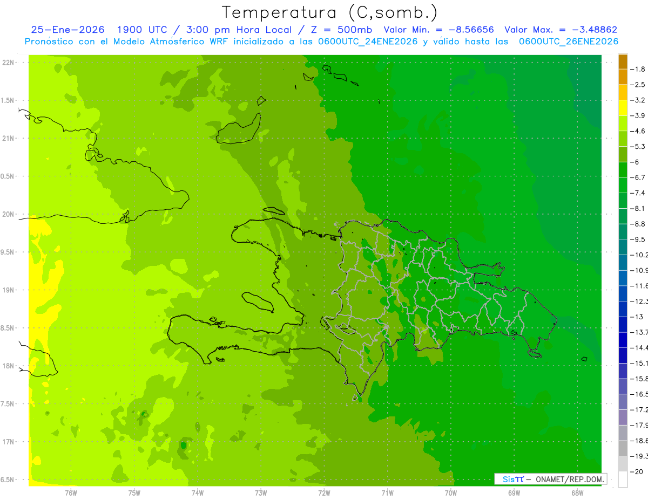Click the "71W" longitude axis label
Screen dimensions: 648x500
[x=387, y=492]
